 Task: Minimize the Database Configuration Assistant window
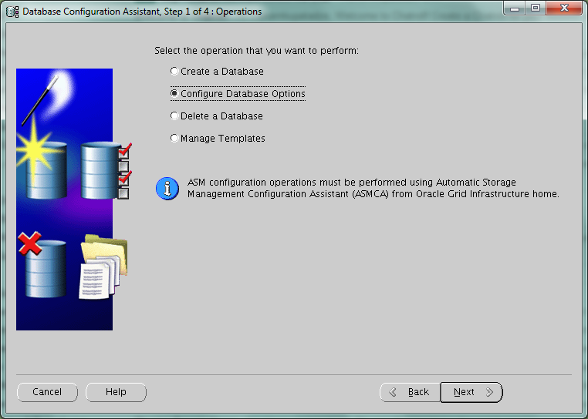click(515, 8)
